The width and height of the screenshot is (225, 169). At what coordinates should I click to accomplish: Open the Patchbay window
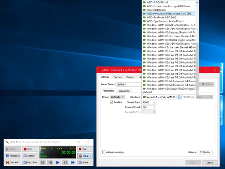(x=30, y=163)
